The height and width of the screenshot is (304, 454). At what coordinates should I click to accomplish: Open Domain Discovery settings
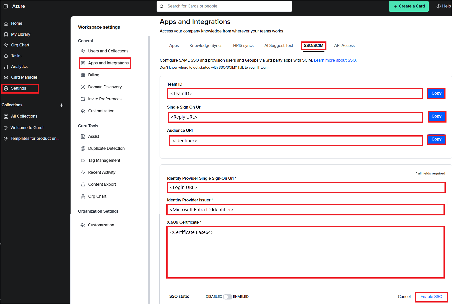(x=105, y=87)
